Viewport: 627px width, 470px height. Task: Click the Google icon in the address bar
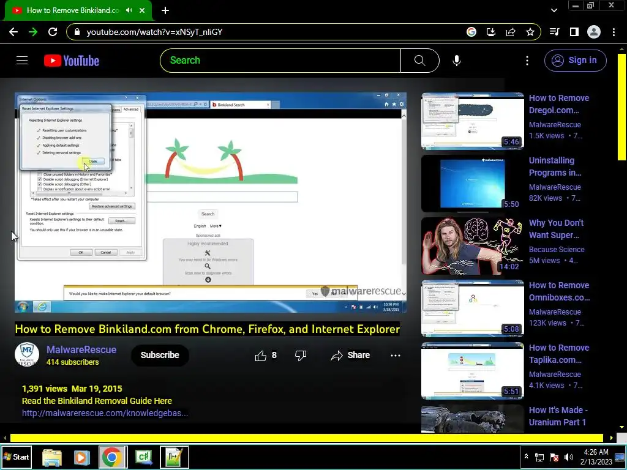coord(471,32)
